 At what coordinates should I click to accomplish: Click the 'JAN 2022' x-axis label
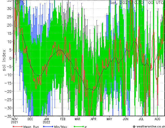pyautogui.click(x=46, y=121)
